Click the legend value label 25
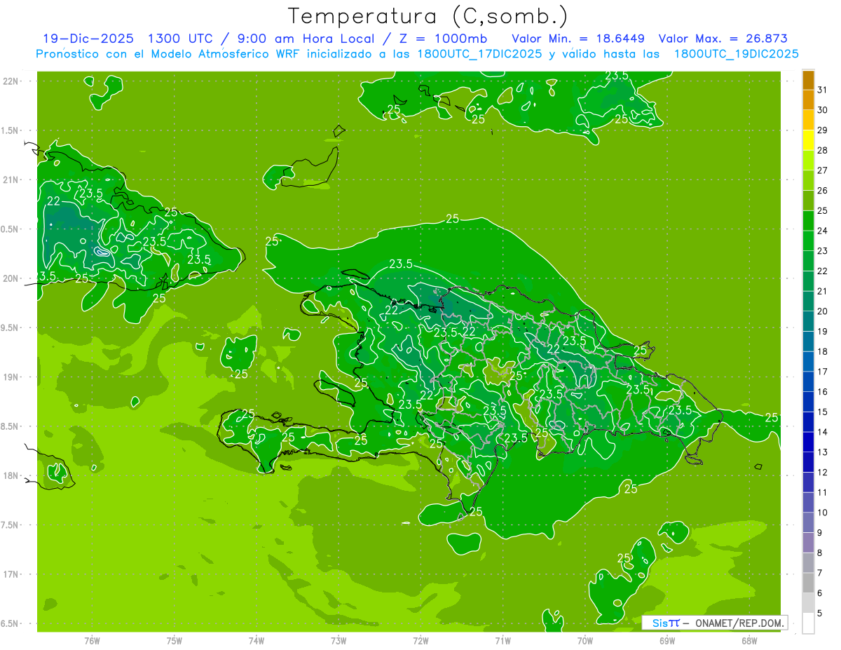841x650 pixels. click(822, 211)
